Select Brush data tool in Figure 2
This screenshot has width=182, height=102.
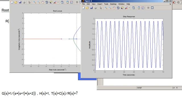126,8
